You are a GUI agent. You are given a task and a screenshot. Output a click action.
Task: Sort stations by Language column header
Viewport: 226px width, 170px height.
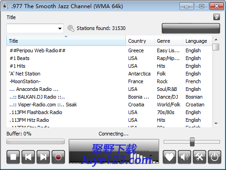click(x=197, y=41)
